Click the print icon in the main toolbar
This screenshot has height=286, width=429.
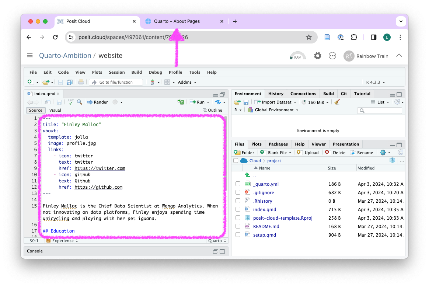81,82
